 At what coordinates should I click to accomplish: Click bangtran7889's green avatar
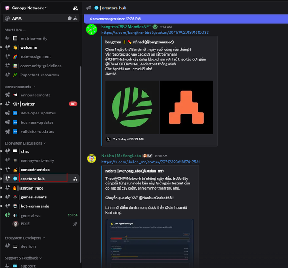point(91,29)
